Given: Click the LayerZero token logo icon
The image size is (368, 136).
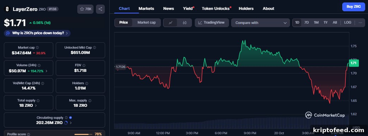Looking at the screenshot, I should click(x=7, y=9).
